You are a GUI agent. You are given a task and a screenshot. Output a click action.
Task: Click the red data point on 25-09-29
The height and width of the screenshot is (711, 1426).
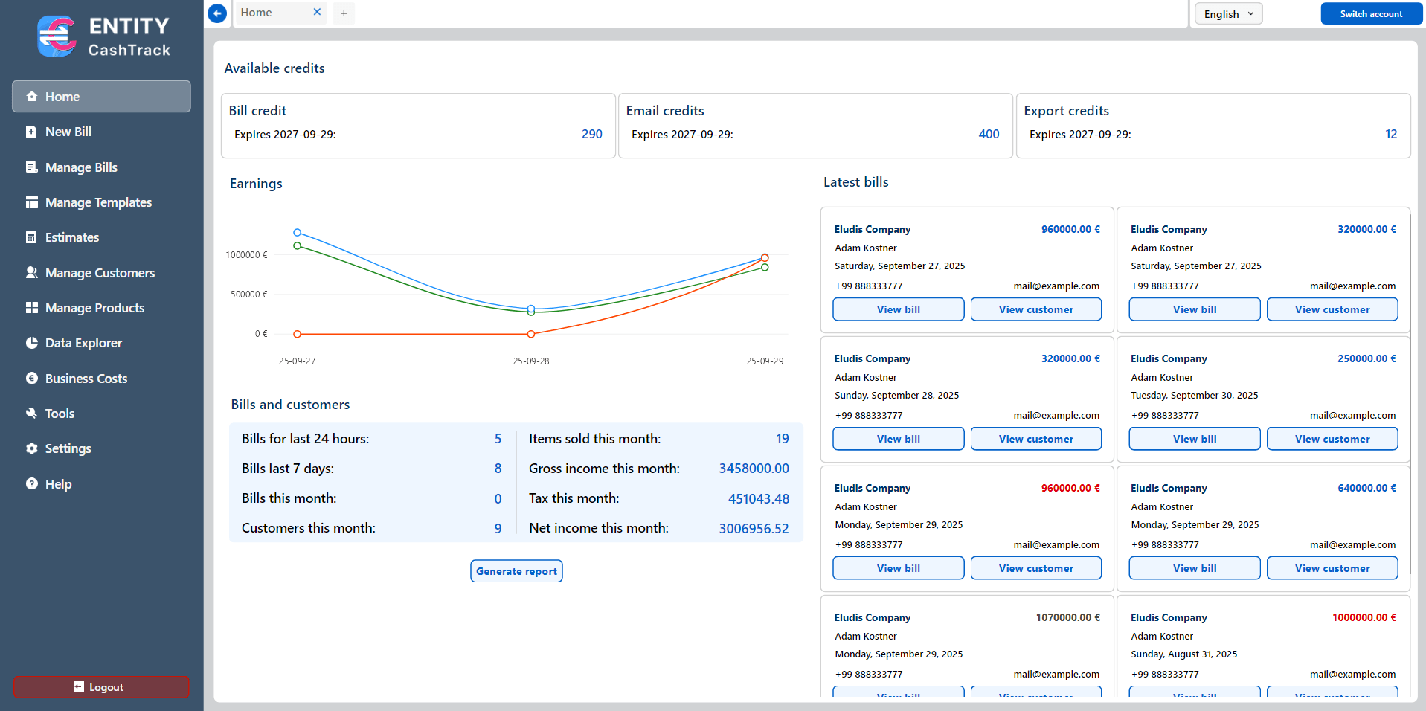(765, 258)
